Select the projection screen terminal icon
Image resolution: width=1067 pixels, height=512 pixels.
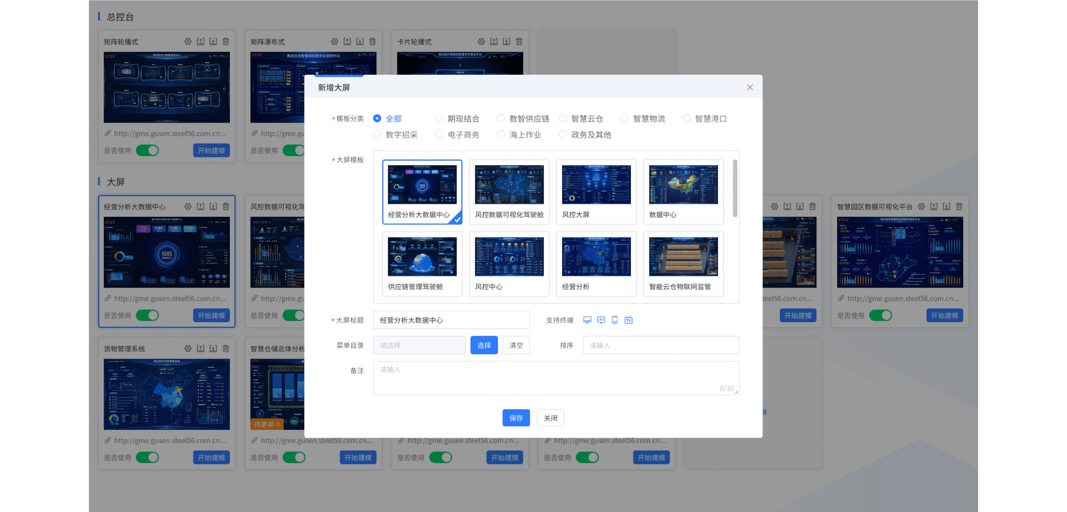pos(601,320)
